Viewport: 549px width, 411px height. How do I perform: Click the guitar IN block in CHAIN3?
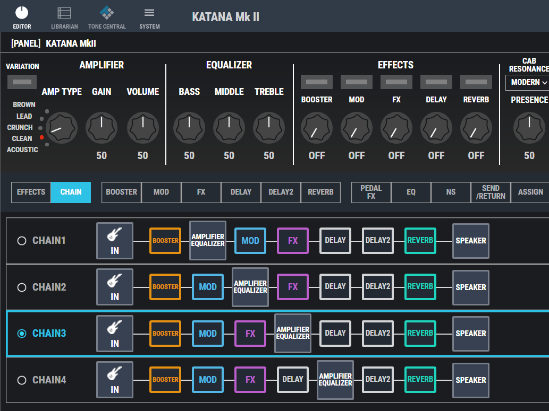pos(115,334)
